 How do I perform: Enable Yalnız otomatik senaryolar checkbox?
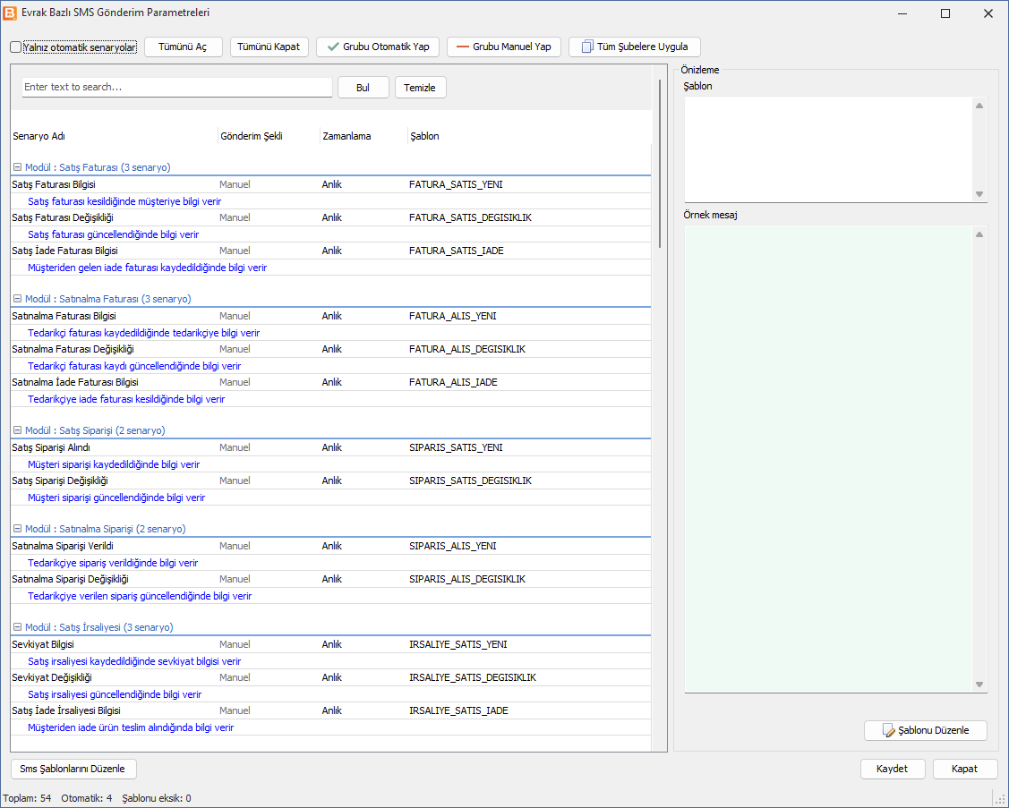pyautogui.click(x=16, y=47)
